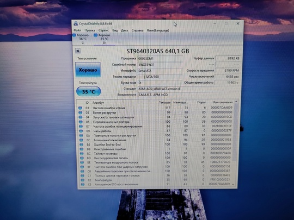294x220 pixels.
Task: Click the transfer mode field SATA/300
Action: tap(160, 77)
